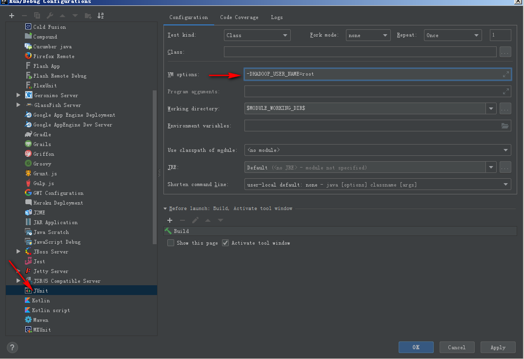
Task: Click the browse button next to JRE
Action: (x=505, y=167)
